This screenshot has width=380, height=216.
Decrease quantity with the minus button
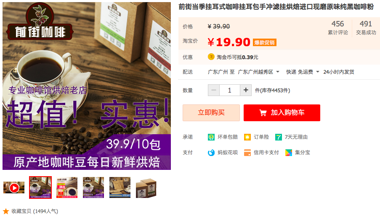[214, 90]
